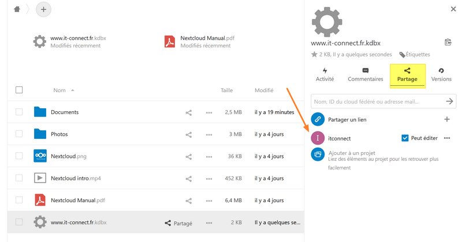
Task: Toggle the select-all files checkbox
Action: [x=19, y=90]
